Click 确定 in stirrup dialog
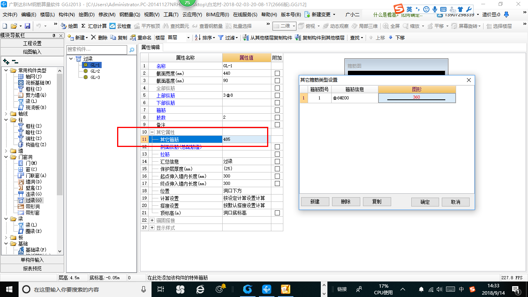528x297 pixels. 425,202
